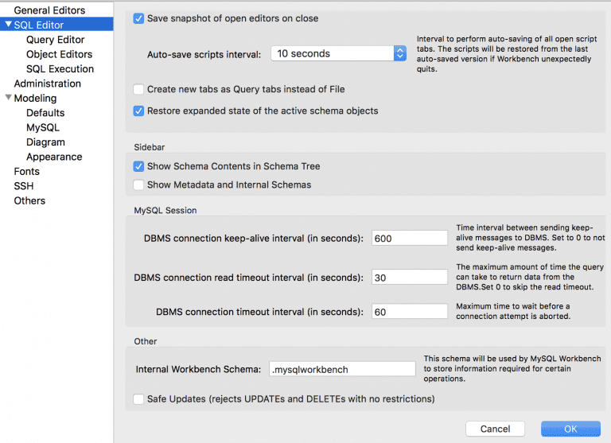The height and width of the screenshot is (443, 611).
Task: Open the Auto-save scripts interval dropdown
Action: tap(338, 53)
